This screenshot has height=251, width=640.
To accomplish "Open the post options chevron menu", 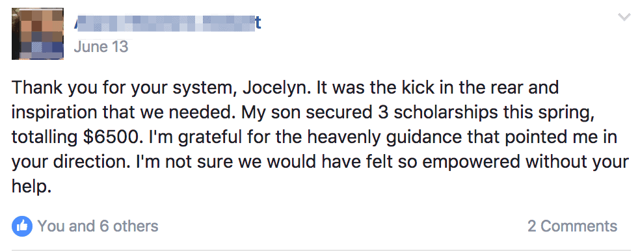I will click(x=624, y=17).
